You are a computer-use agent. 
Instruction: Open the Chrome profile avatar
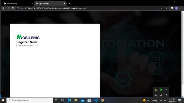(176, 8)
